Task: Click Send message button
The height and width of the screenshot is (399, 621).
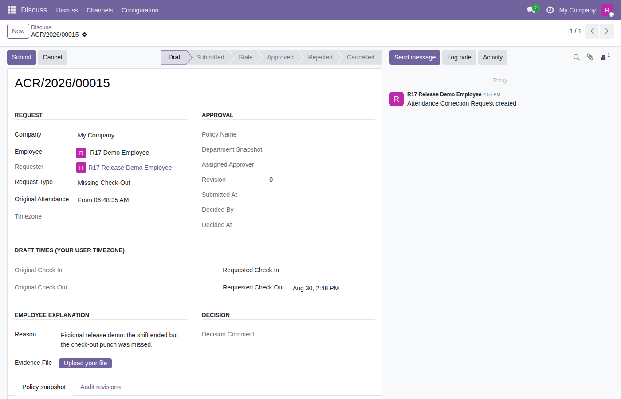Action: click(x=415, y=57)
